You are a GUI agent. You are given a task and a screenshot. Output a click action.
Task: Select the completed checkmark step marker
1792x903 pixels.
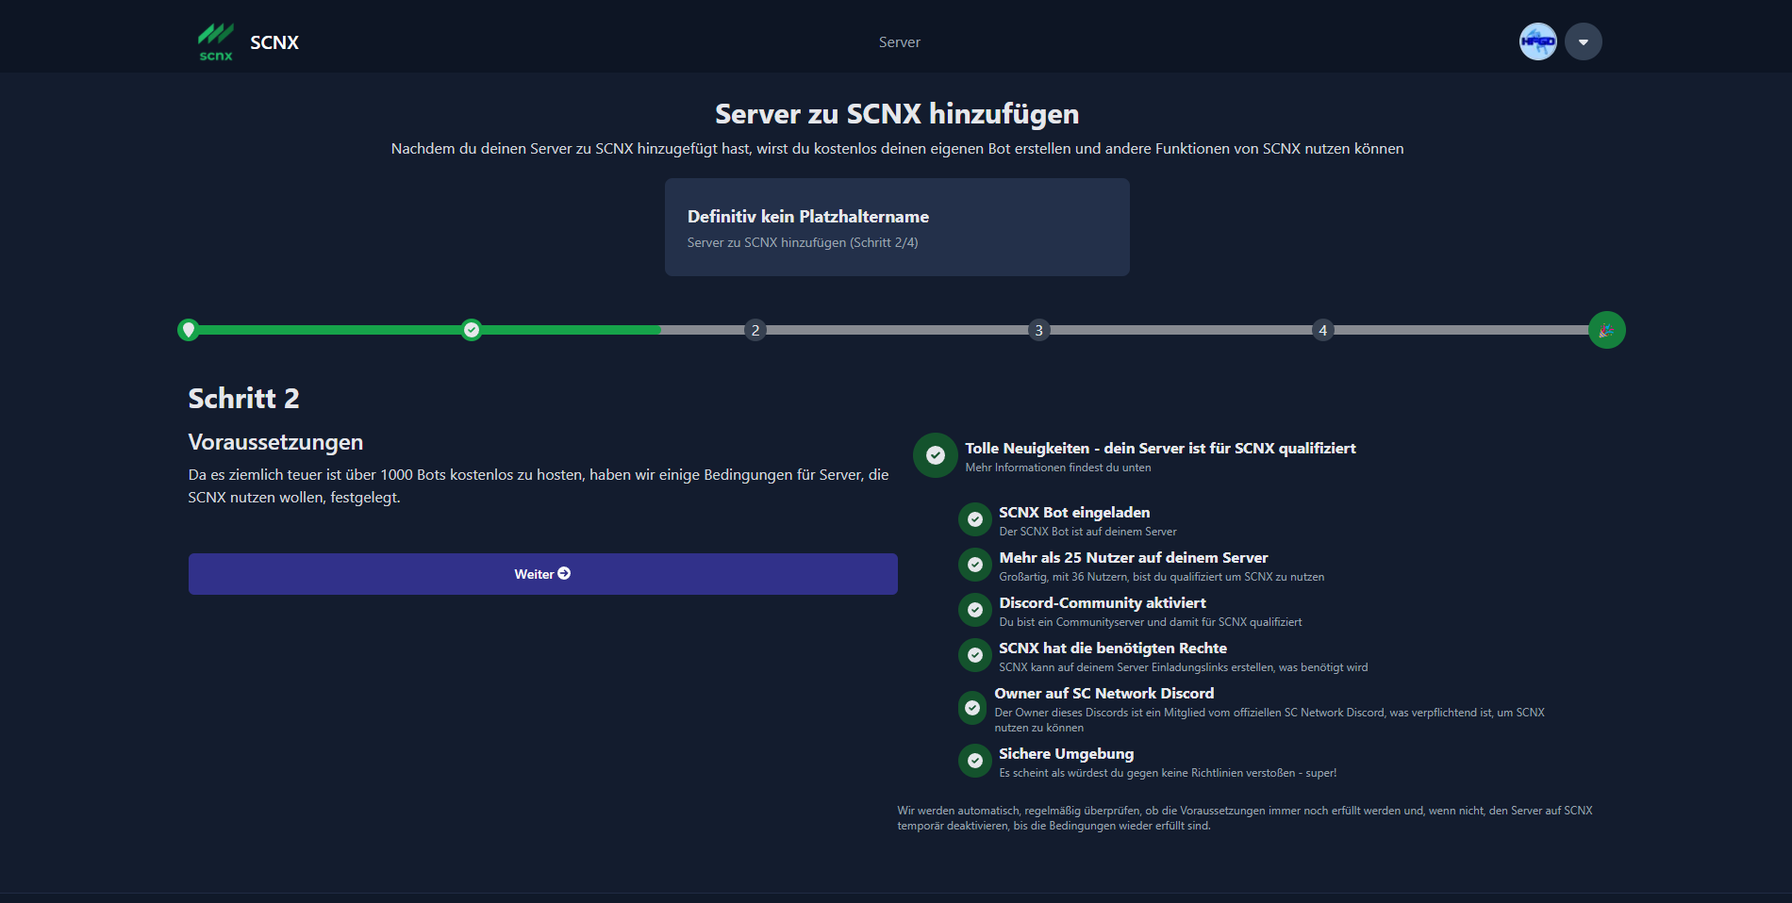pyautogui.click(x=472, y=330)
